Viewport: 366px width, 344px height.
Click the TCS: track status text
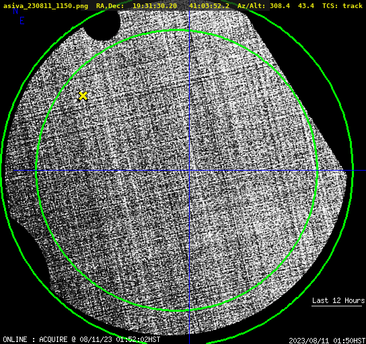click(x=342, y=6)
